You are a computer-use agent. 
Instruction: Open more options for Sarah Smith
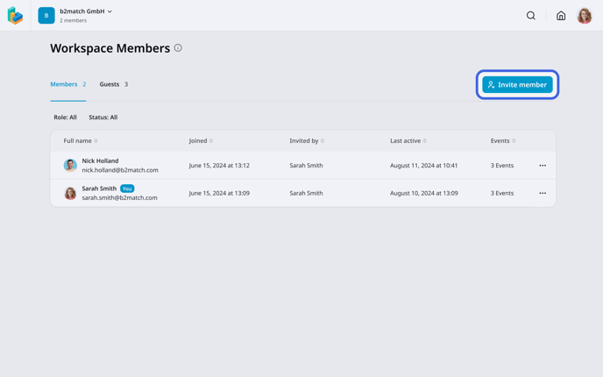(x=543, y=193)
